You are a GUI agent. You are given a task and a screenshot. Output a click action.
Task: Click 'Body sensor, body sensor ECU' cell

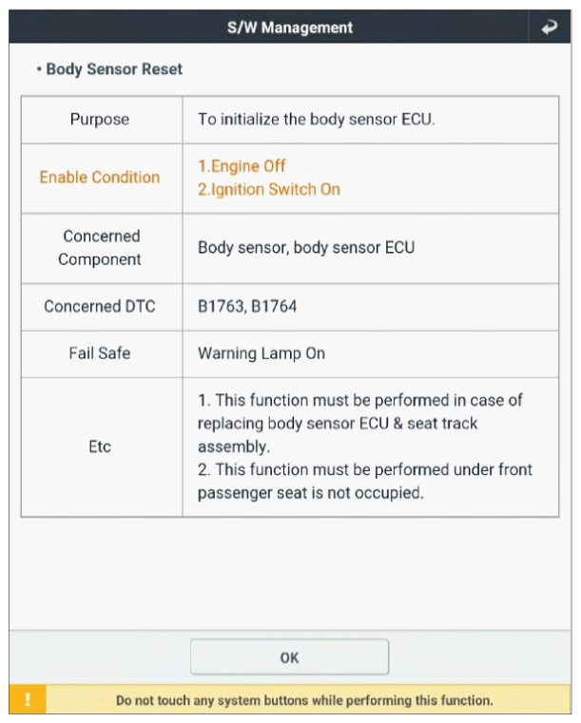point(306,248)
